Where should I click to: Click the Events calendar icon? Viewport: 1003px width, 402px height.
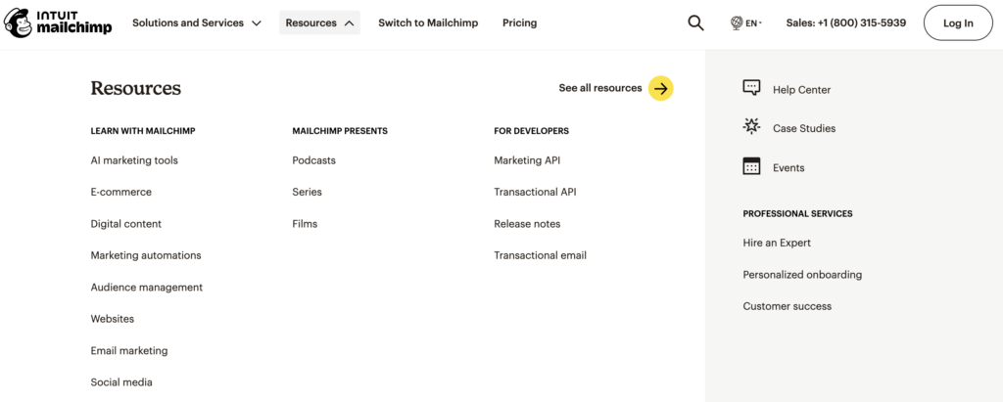click(751, 167)
